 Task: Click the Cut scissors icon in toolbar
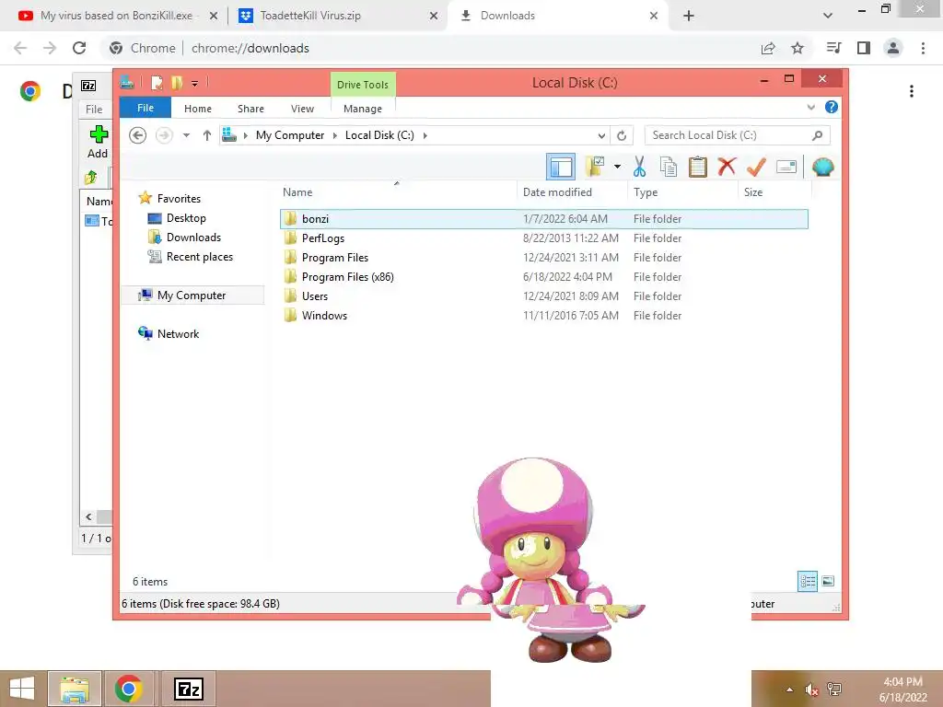[x=639, y=167]
